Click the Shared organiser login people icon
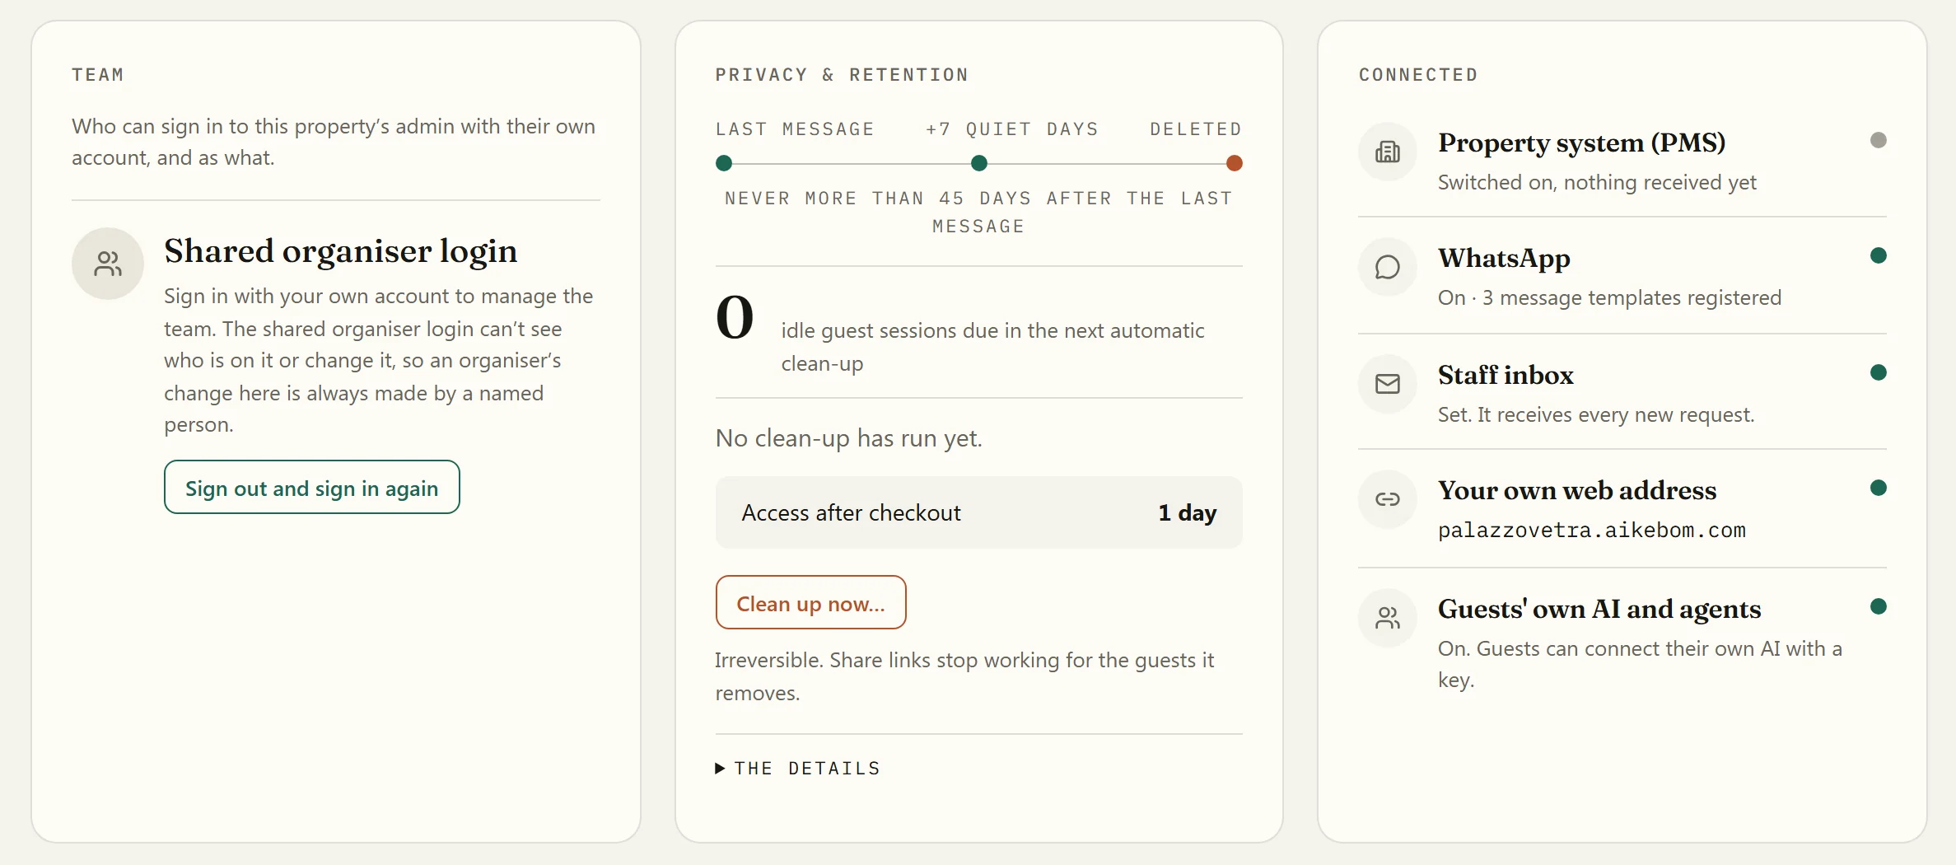This screenshot has width=1956, height=865. click(x=108, y=264)
